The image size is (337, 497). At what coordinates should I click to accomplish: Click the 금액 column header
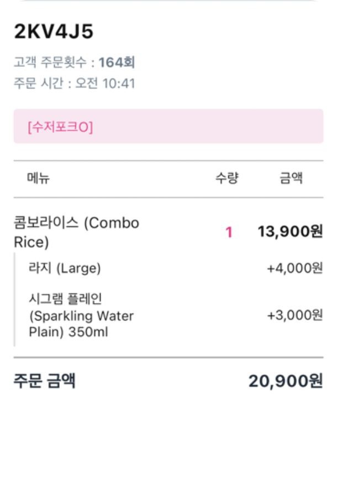click(x=291, y=178)
